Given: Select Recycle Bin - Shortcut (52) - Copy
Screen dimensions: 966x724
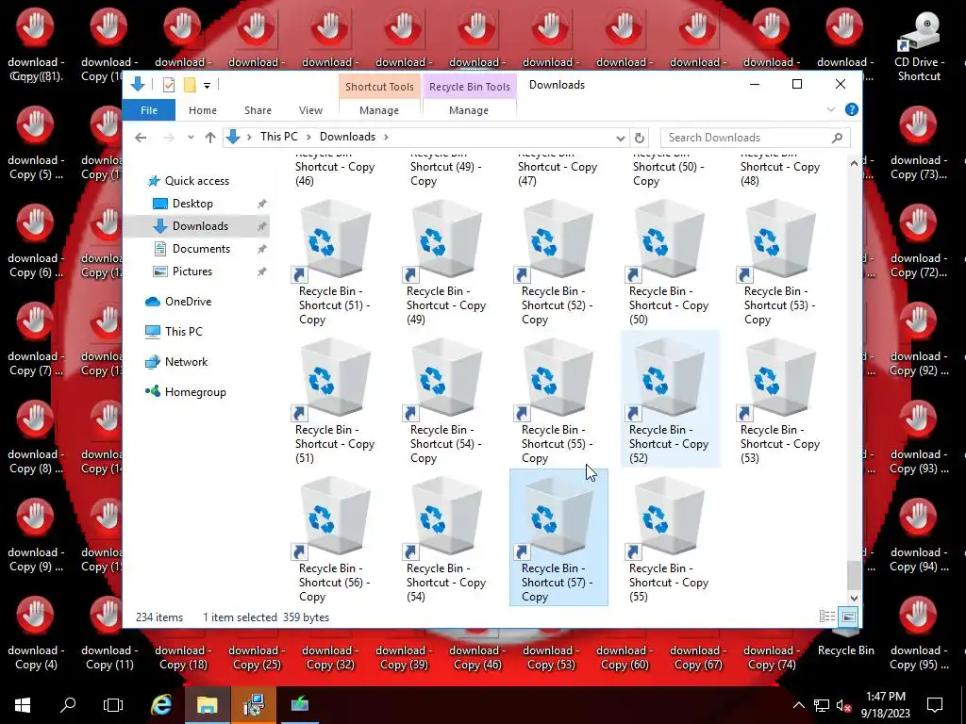Looking at the screenshot, I should 558,262.
